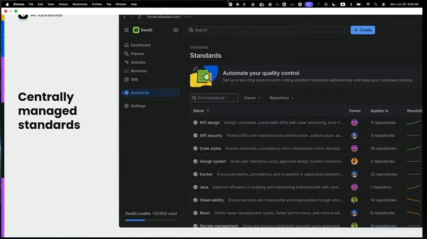Click the top Search field
The image size is (427, 239).
point(267,30)
